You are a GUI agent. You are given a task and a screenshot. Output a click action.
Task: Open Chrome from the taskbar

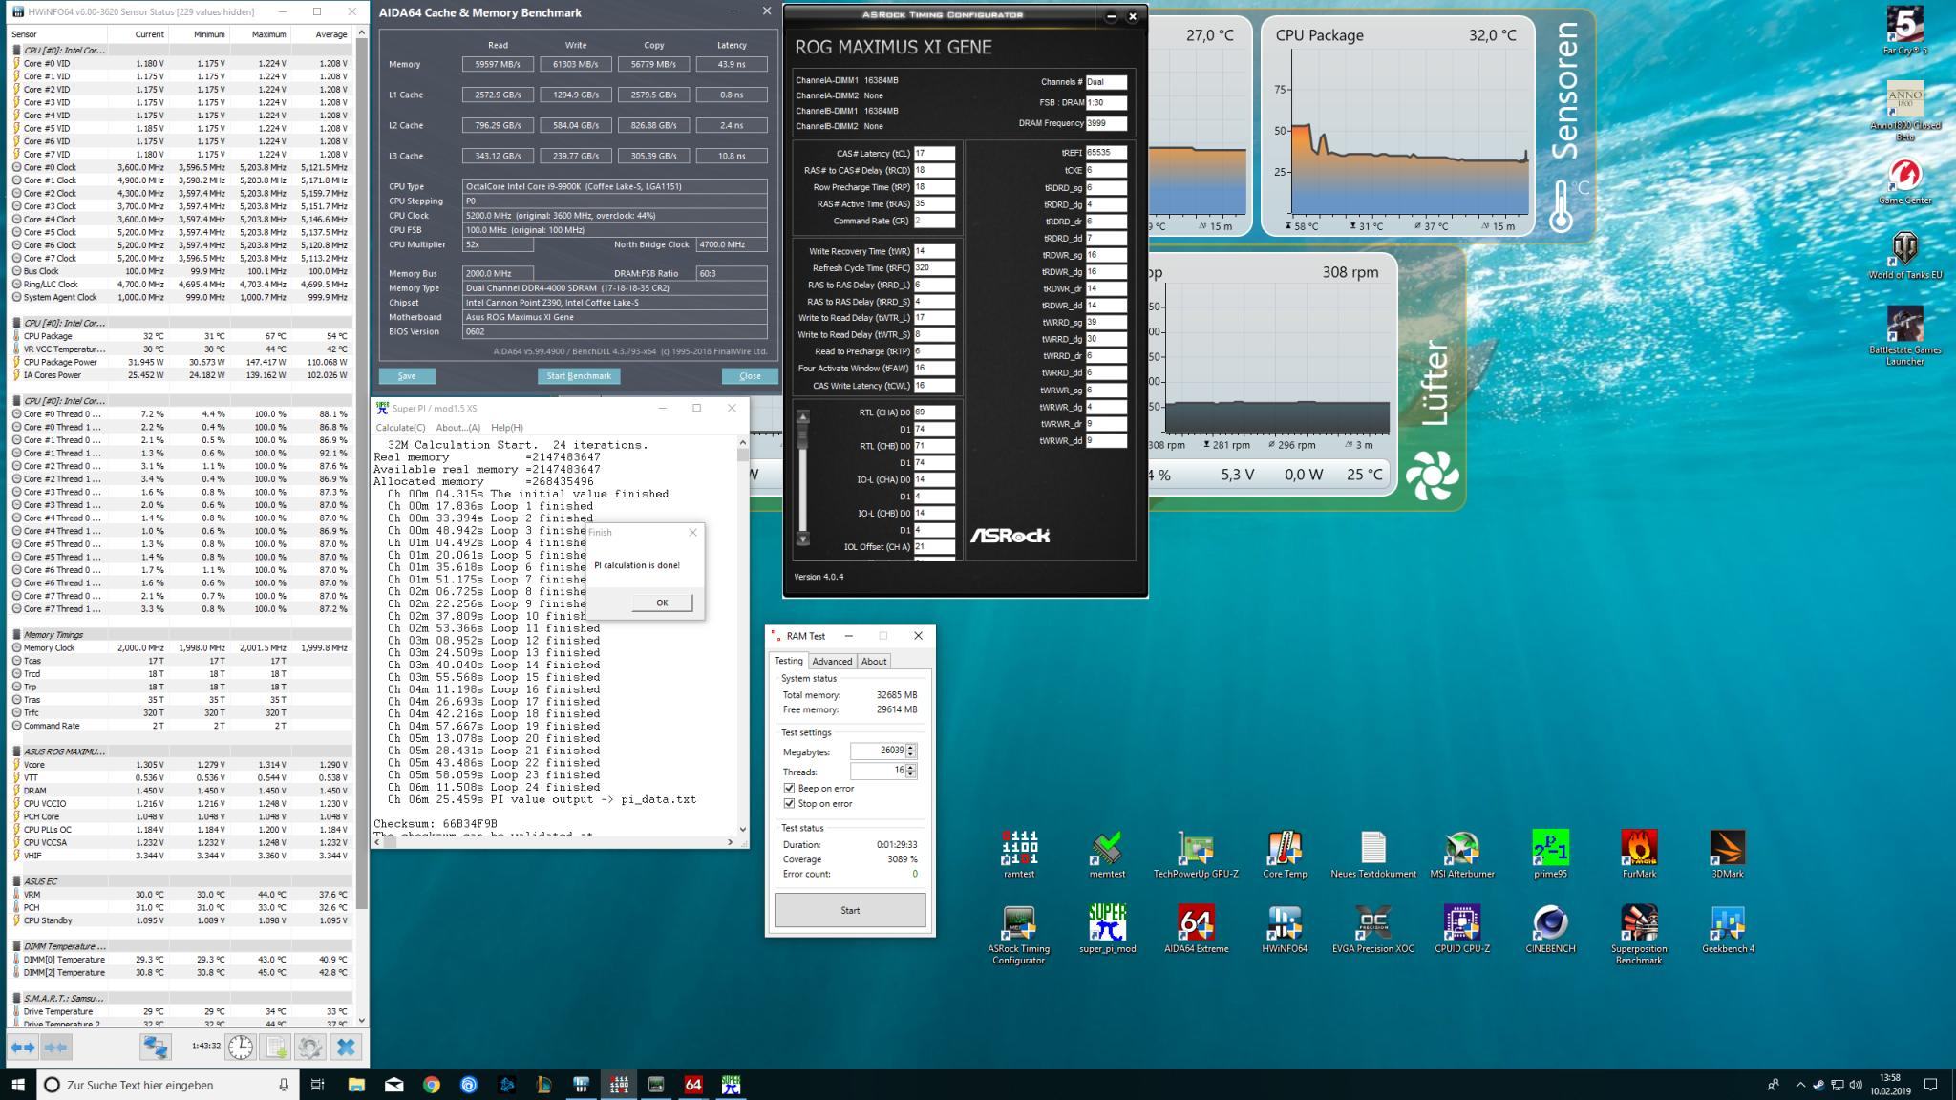432,1085
